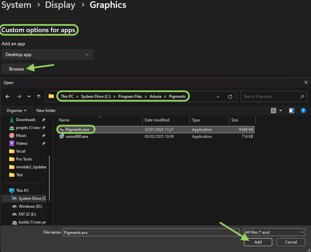The image size is (311, 252).
Task: Open recent locations dropdown arrow
Action: click(29, 96)
